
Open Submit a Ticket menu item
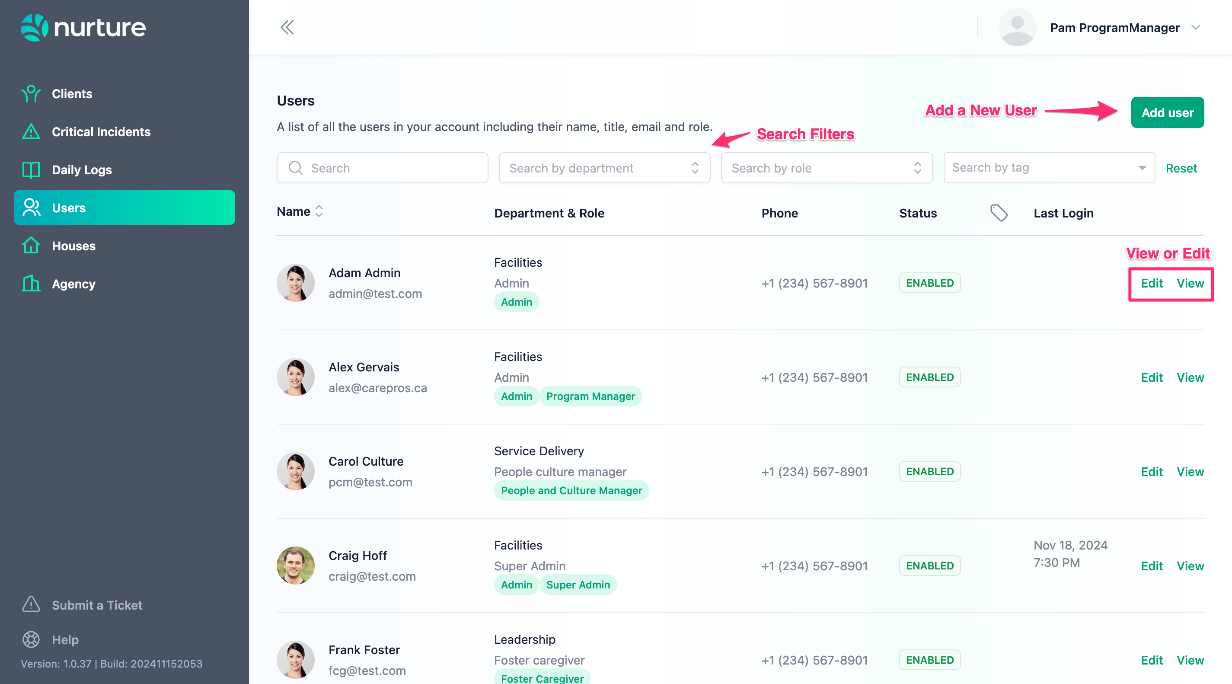tap(97, 605)
